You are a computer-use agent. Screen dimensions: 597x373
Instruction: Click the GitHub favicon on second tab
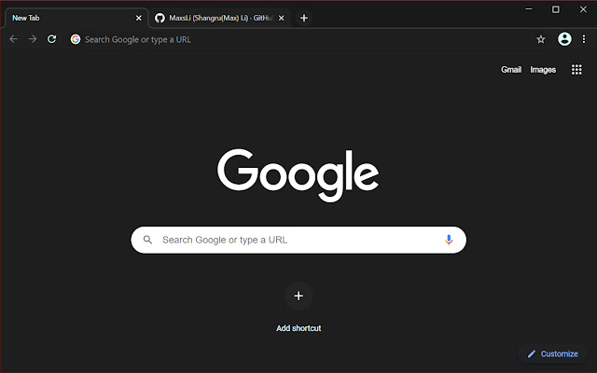tap(160, 18)
